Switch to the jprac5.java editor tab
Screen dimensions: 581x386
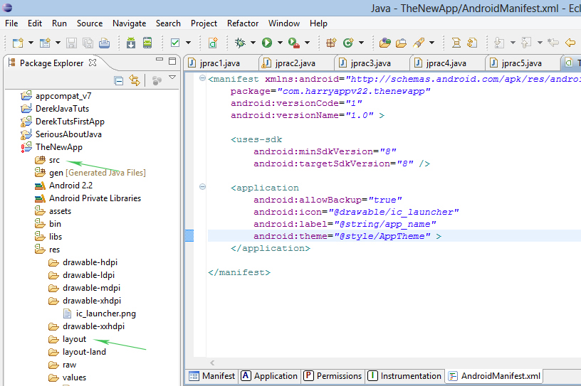[523, 63]
